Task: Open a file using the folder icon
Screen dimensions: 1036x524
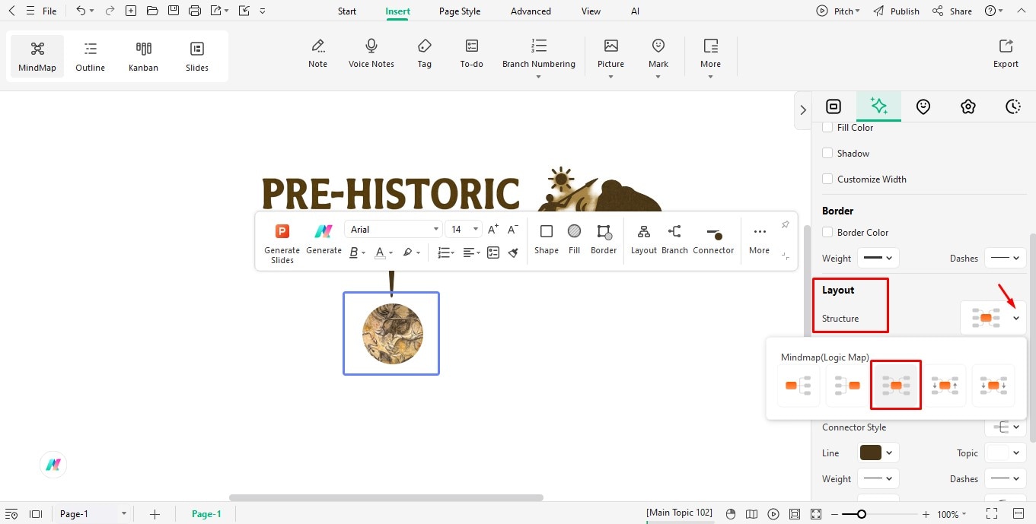Action: click(152, 11)
